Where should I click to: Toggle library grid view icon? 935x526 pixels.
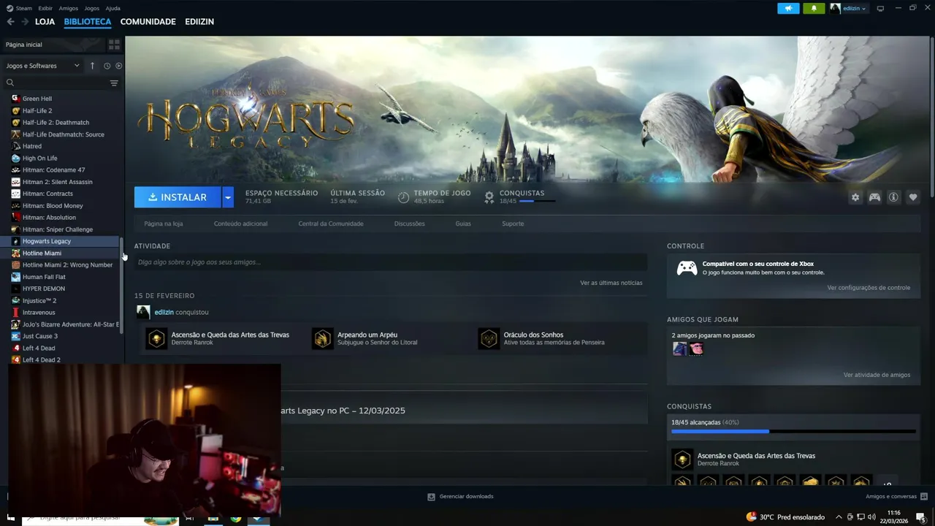114,45
